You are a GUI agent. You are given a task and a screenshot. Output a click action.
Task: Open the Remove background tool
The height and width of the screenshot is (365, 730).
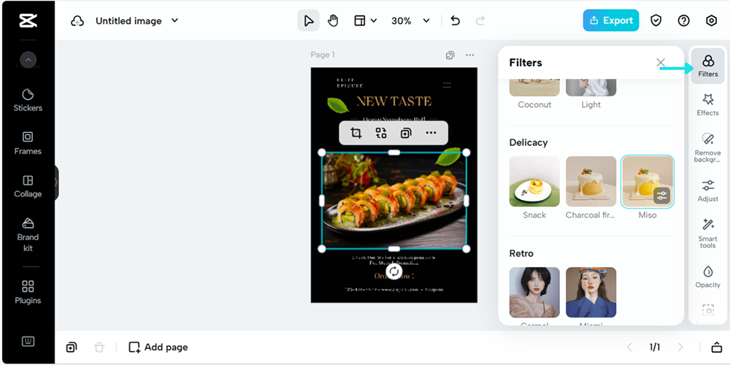pos(707,147)
